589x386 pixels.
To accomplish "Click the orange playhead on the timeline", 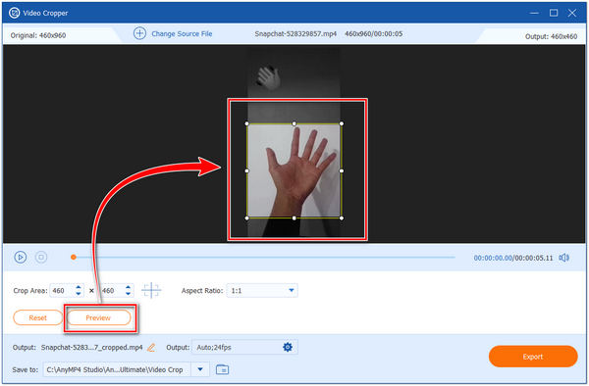I will (74, 257).
